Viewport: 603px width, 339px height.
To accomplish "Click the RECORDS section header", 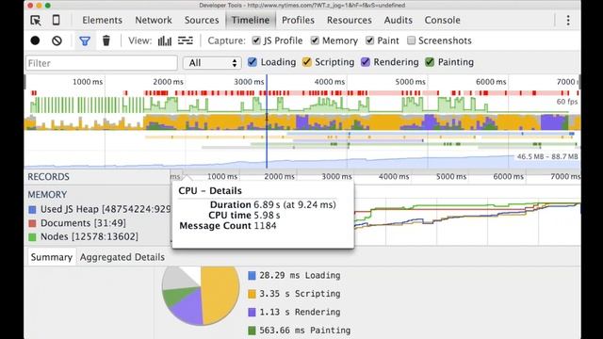I will pyautogui.click(x=48, y=177).
